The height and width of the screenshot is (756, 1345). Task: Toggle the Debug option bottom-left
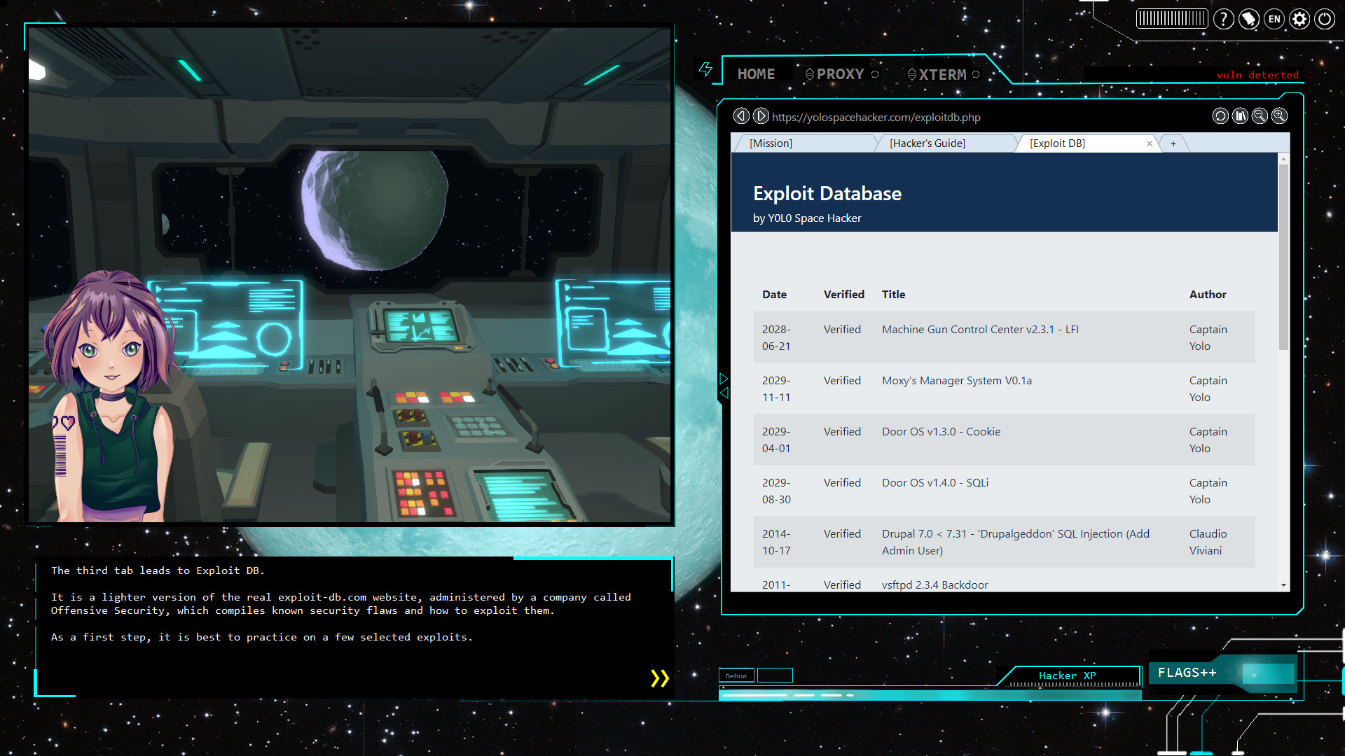coord(736,676)
